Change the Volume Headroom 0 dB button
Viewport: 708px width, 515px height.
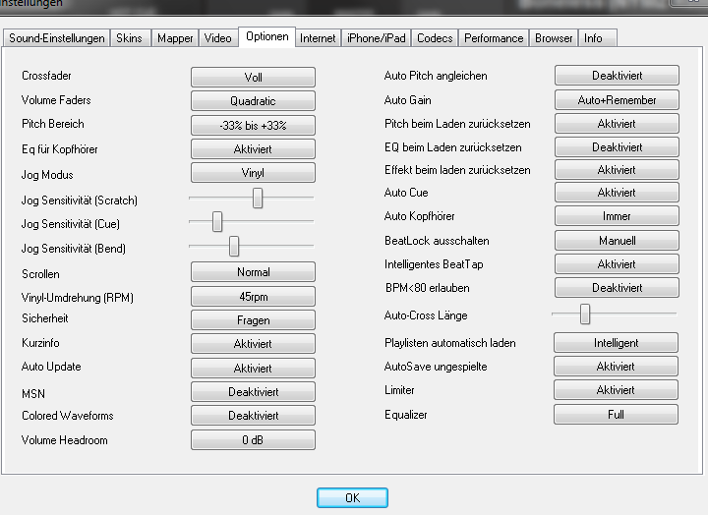[253, 440]
